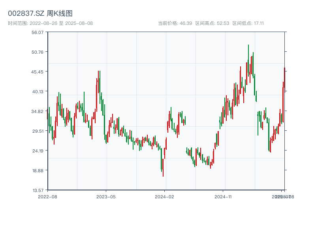Click the final red candlestick at the chart's right edge

click(x=284, y=80)
